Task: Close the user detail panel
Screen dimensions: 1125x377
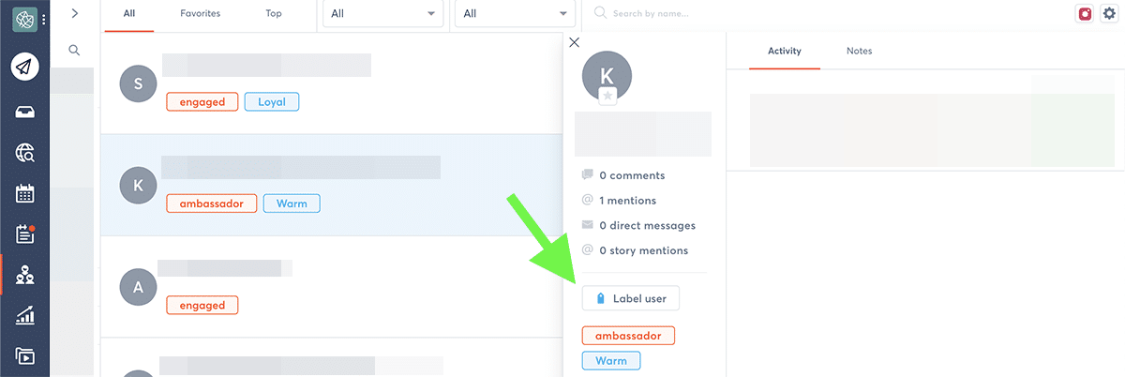Action: click(575, 42)
